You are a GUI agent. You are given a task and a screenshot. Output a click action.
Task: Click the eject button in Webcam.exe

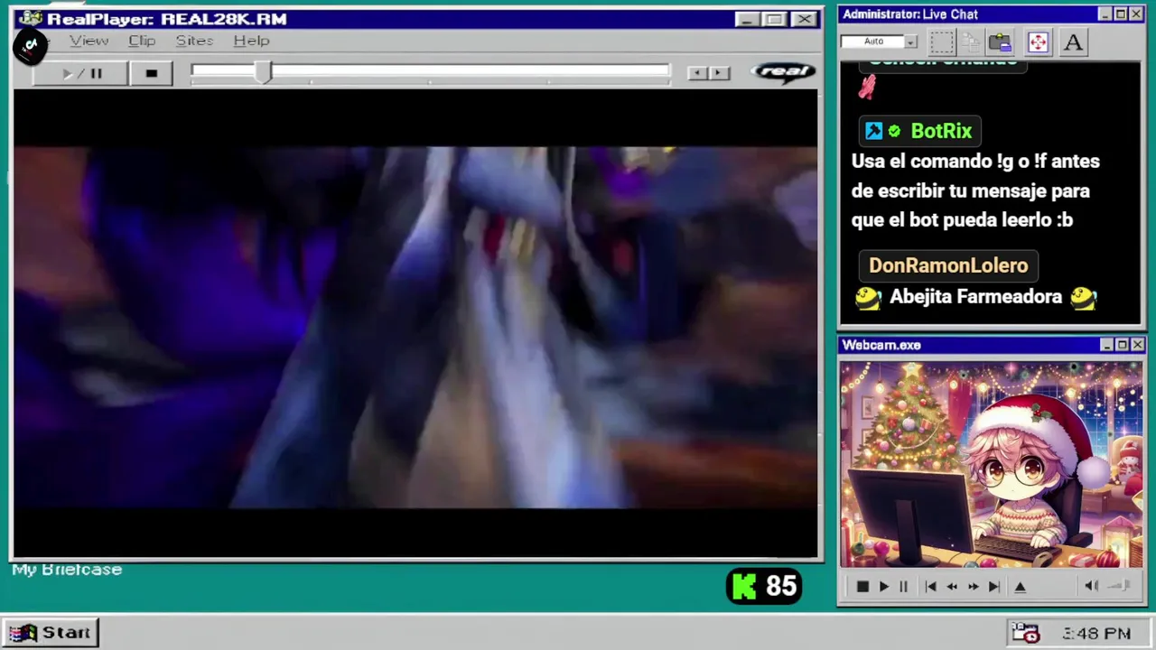pyautogui.click(x=1021, y=587)
